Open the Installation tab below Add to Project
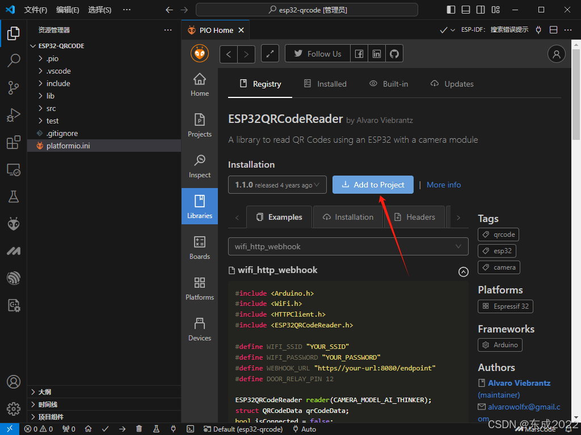 click(x=348, y=217)
